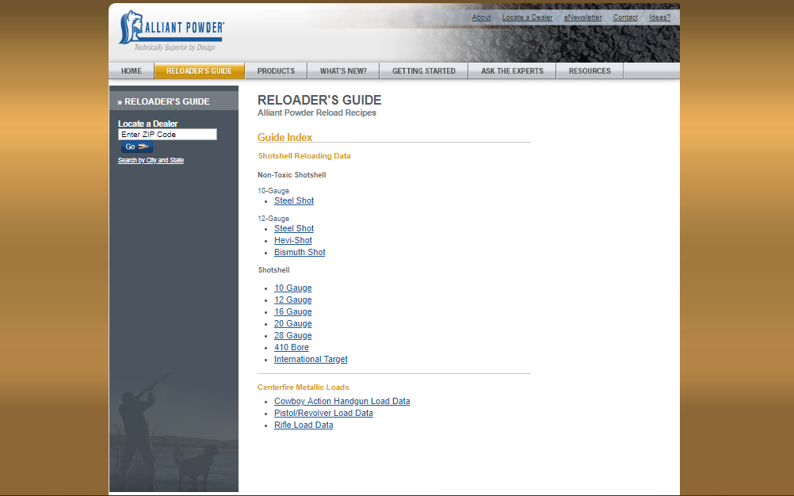Open the 10 Gauge shotshell link
Screen dimensions: 794x496
coord(293,288)
